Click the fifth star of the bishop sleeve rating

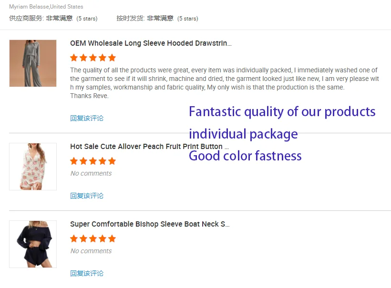click(112, 238)
